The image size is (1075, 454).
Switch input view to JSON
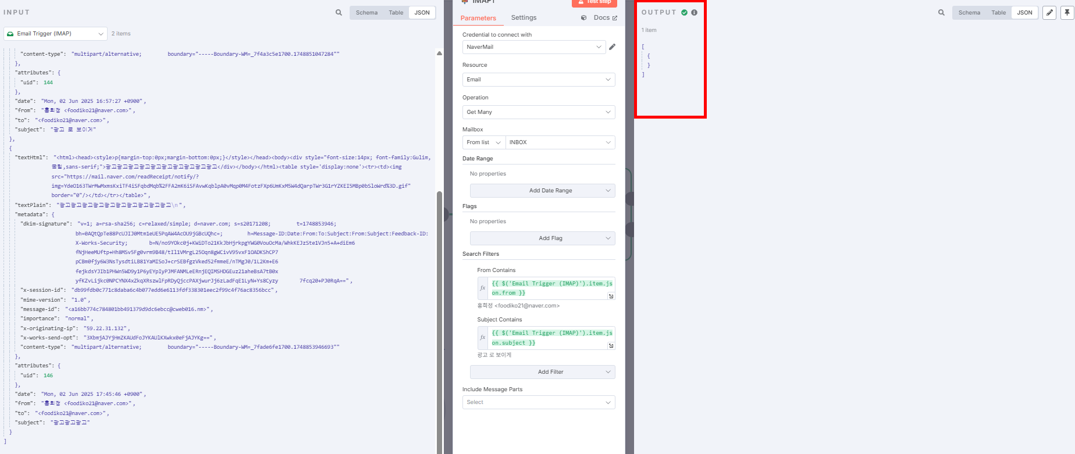[x=422, y=12]
